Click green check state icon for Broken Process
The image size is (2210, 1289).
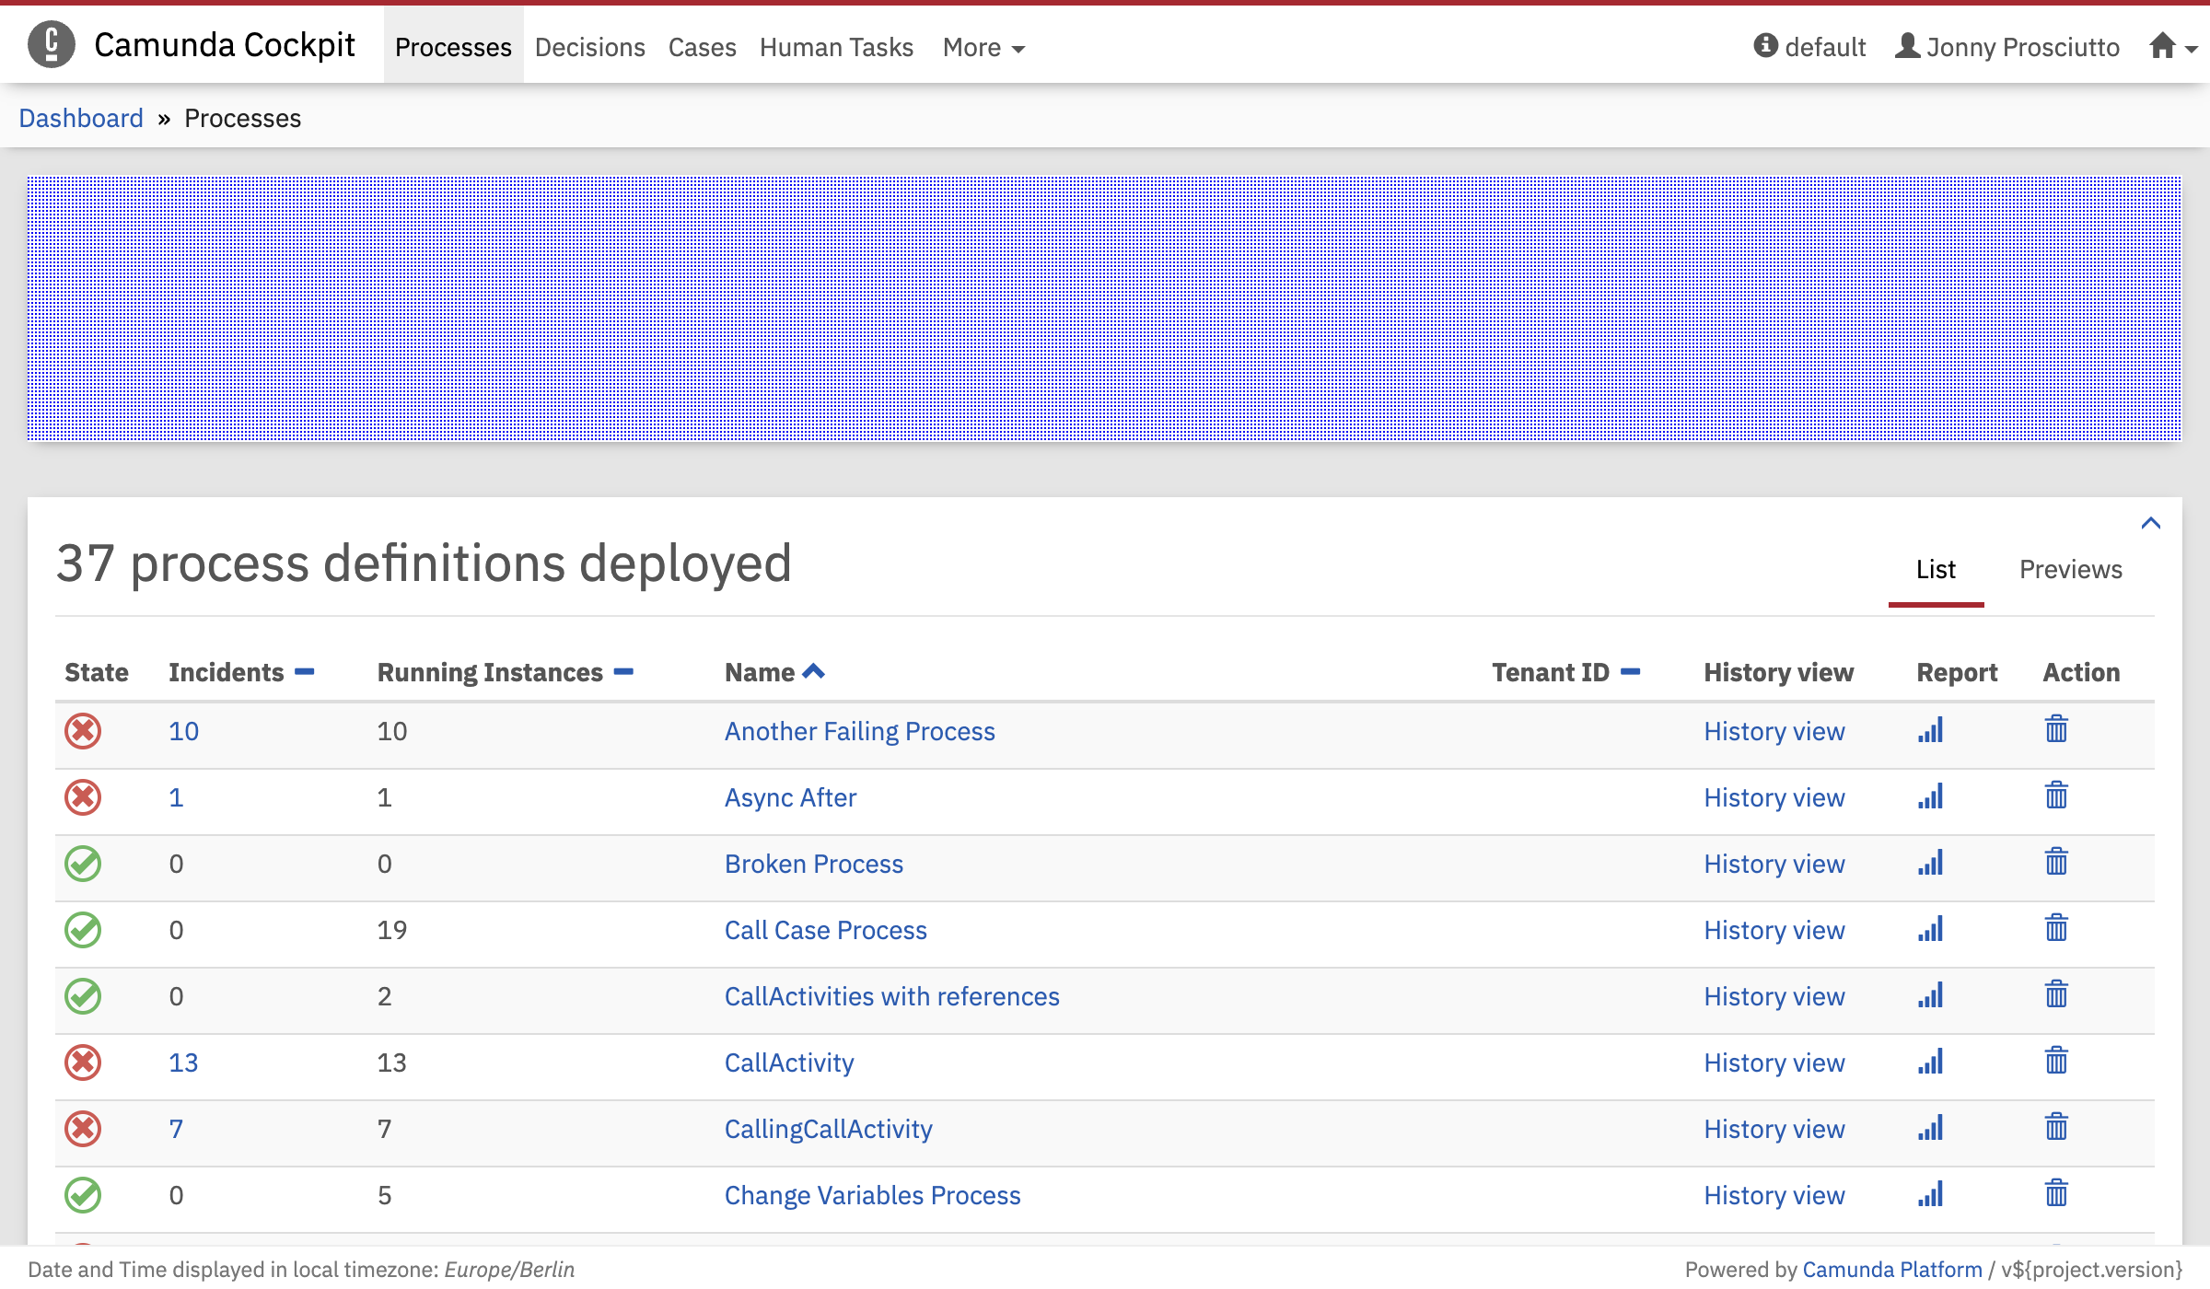(x=83, y=864)
